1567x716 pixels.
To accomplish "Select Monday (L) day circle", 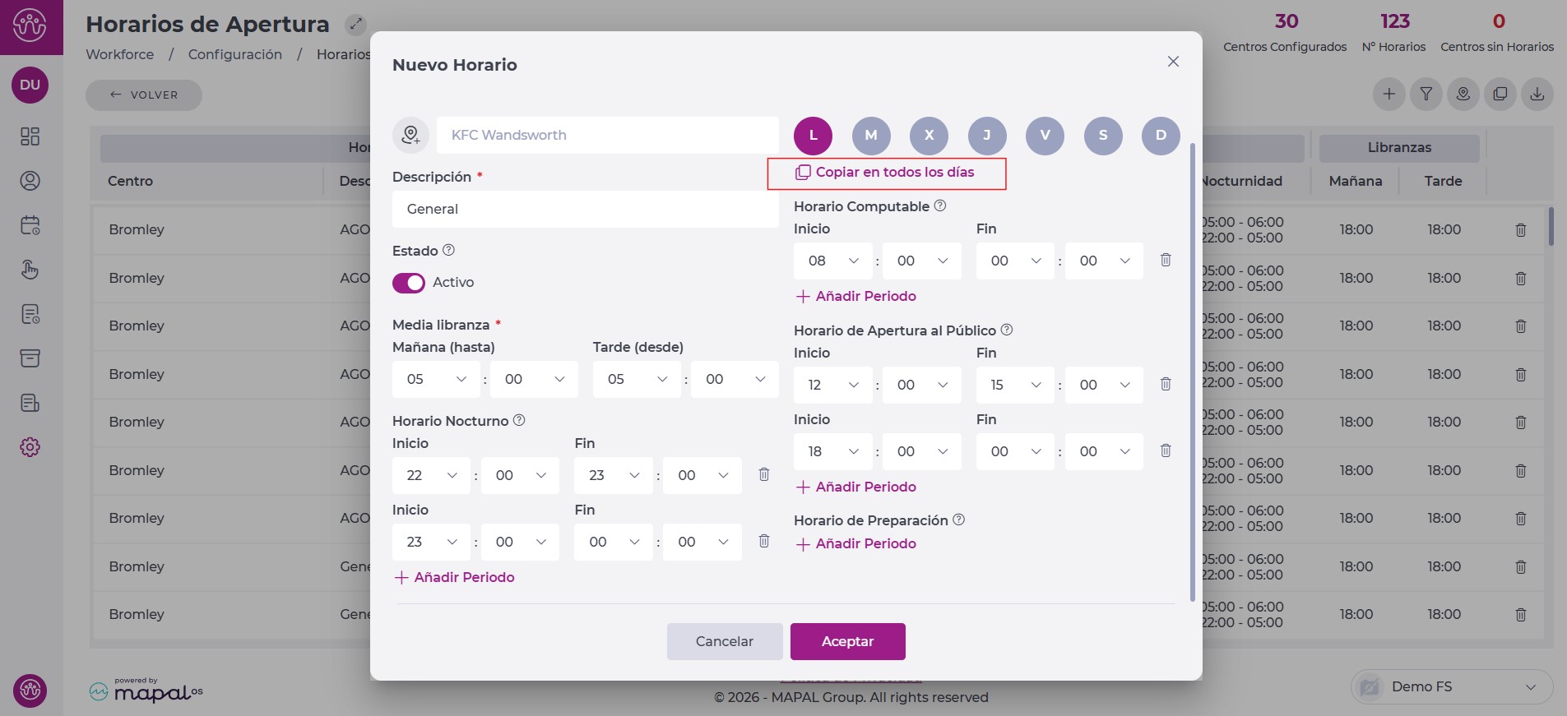I will 813,136.
